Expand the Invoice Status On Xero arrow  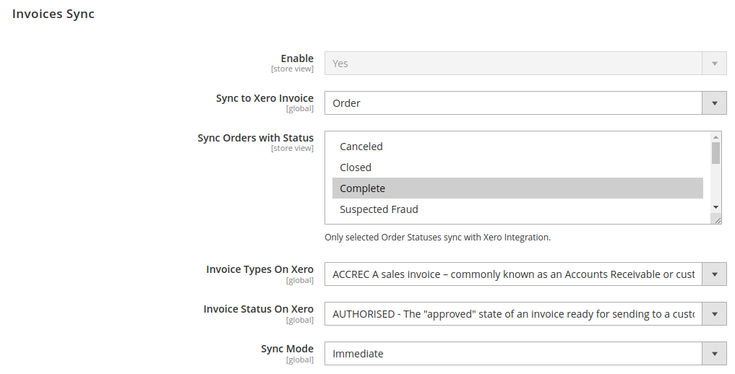pyautogui.click(x=714, y=314)
